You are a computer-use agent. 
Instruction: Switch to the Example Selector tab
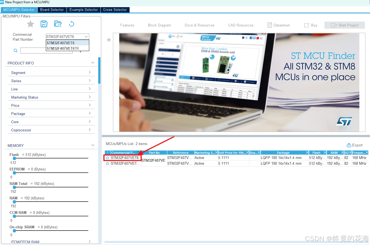click(x=83, y=10)
